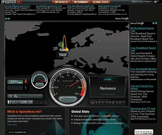The width and height of the screenshot is (162, 135).
Task: Open the My Summary tab
Action: pos(81,2)
